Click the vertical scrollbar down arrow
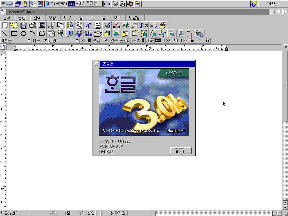Image resolution: width=288 pixels, height=216 pixels. pyautogui.click(x=285, y=207)
